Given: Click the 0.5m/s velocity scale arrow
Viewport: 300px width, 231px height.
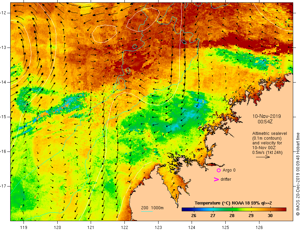Looking at the screenshot, I should (x=263, y=157).
